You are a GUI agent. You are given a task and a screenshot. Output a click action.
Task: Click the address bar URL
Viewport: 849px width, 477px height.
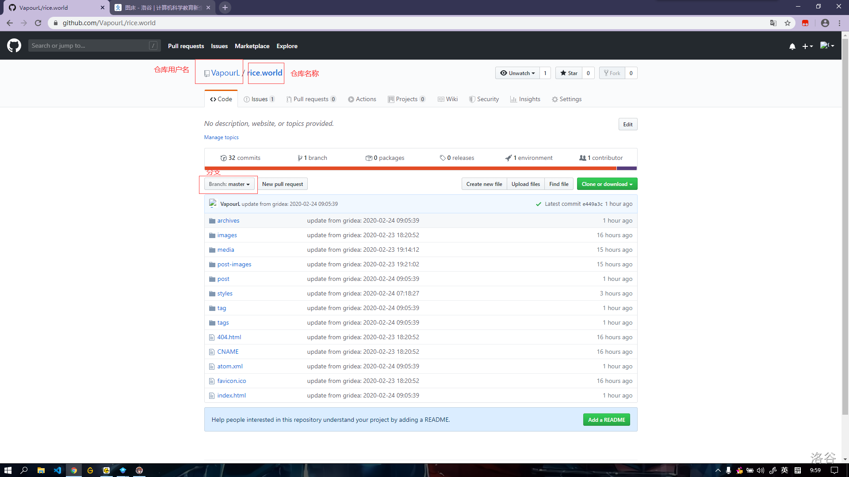109,23
